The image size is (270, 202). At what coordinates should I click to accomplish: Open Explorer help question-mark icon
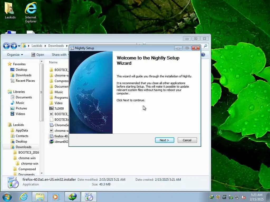click(203, 55)
